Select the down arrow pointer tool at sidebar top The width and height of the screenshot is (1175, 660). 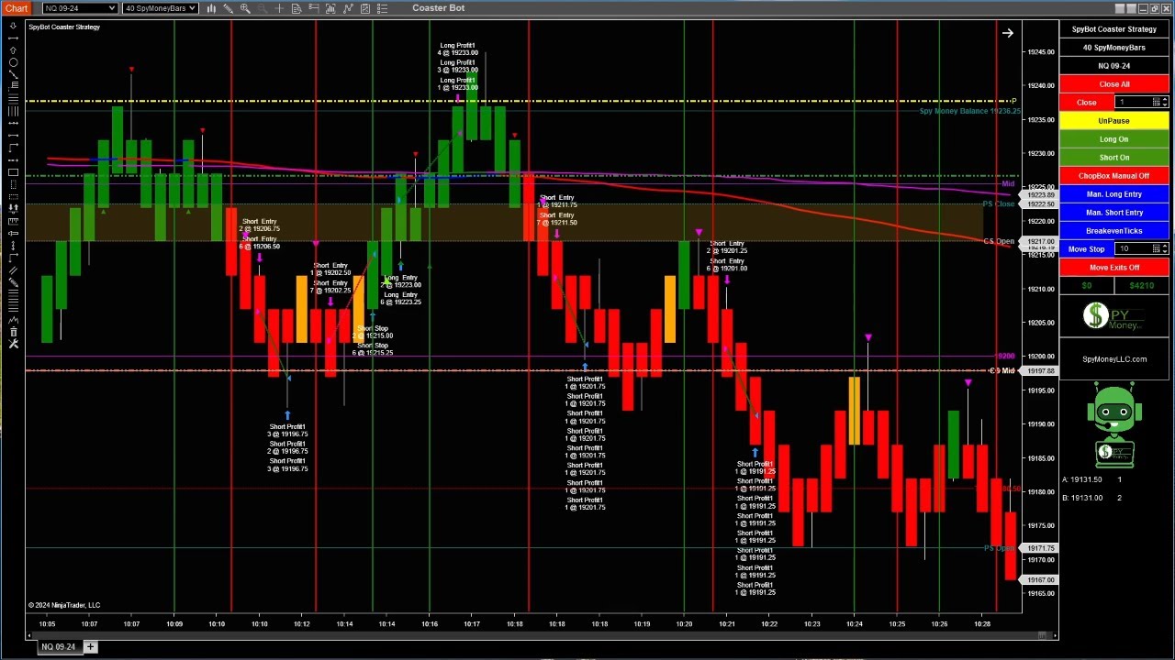point(13,26)
